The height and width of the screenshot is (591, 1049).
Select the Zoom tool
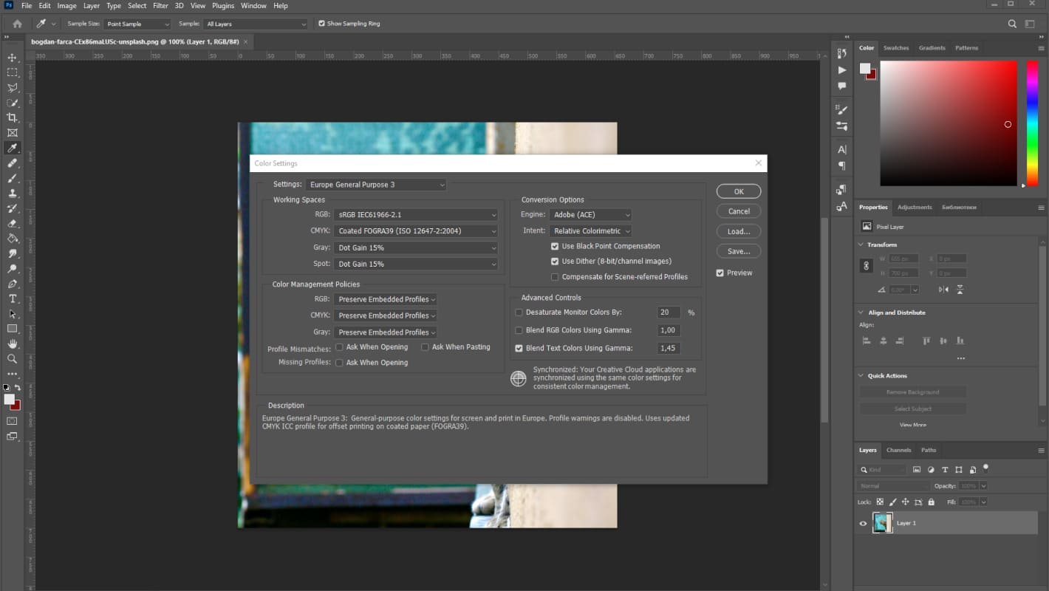[11, 358]
